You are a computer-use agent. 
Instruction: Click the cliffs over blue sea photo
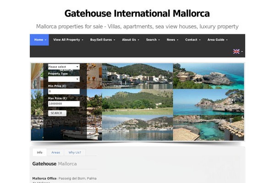coord(209,102)
